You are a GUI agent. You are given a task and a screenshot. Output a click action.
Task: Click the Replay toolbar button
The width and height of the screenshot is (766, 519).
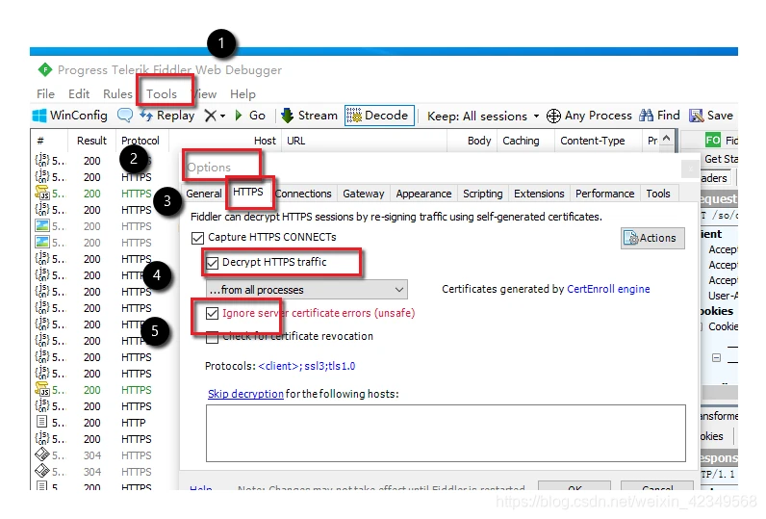tap(167, 116)
